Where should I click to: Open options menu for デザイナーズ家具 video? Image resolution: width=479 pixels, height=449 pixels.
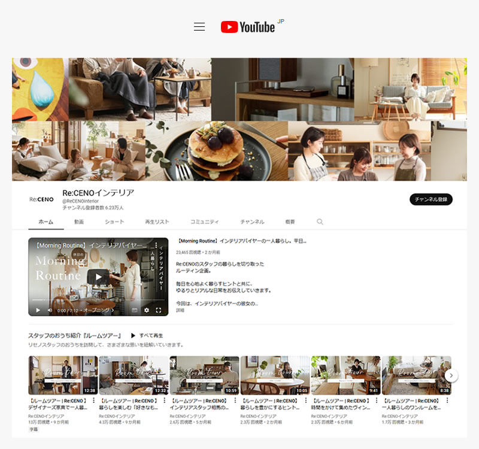coord(93,401)
